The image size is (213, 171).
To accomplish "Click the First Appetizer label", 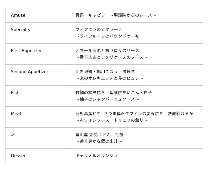I will (x=26, y=51).
